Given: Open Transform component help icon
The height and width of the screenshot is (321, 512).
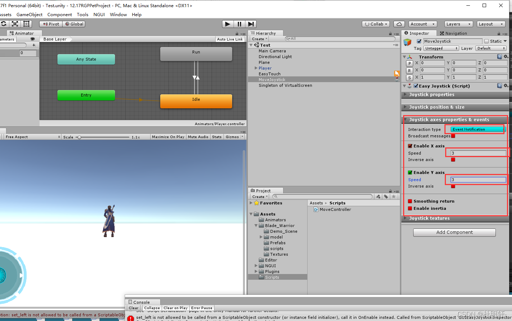Looking at the screenshot, I should pos(499,57).
